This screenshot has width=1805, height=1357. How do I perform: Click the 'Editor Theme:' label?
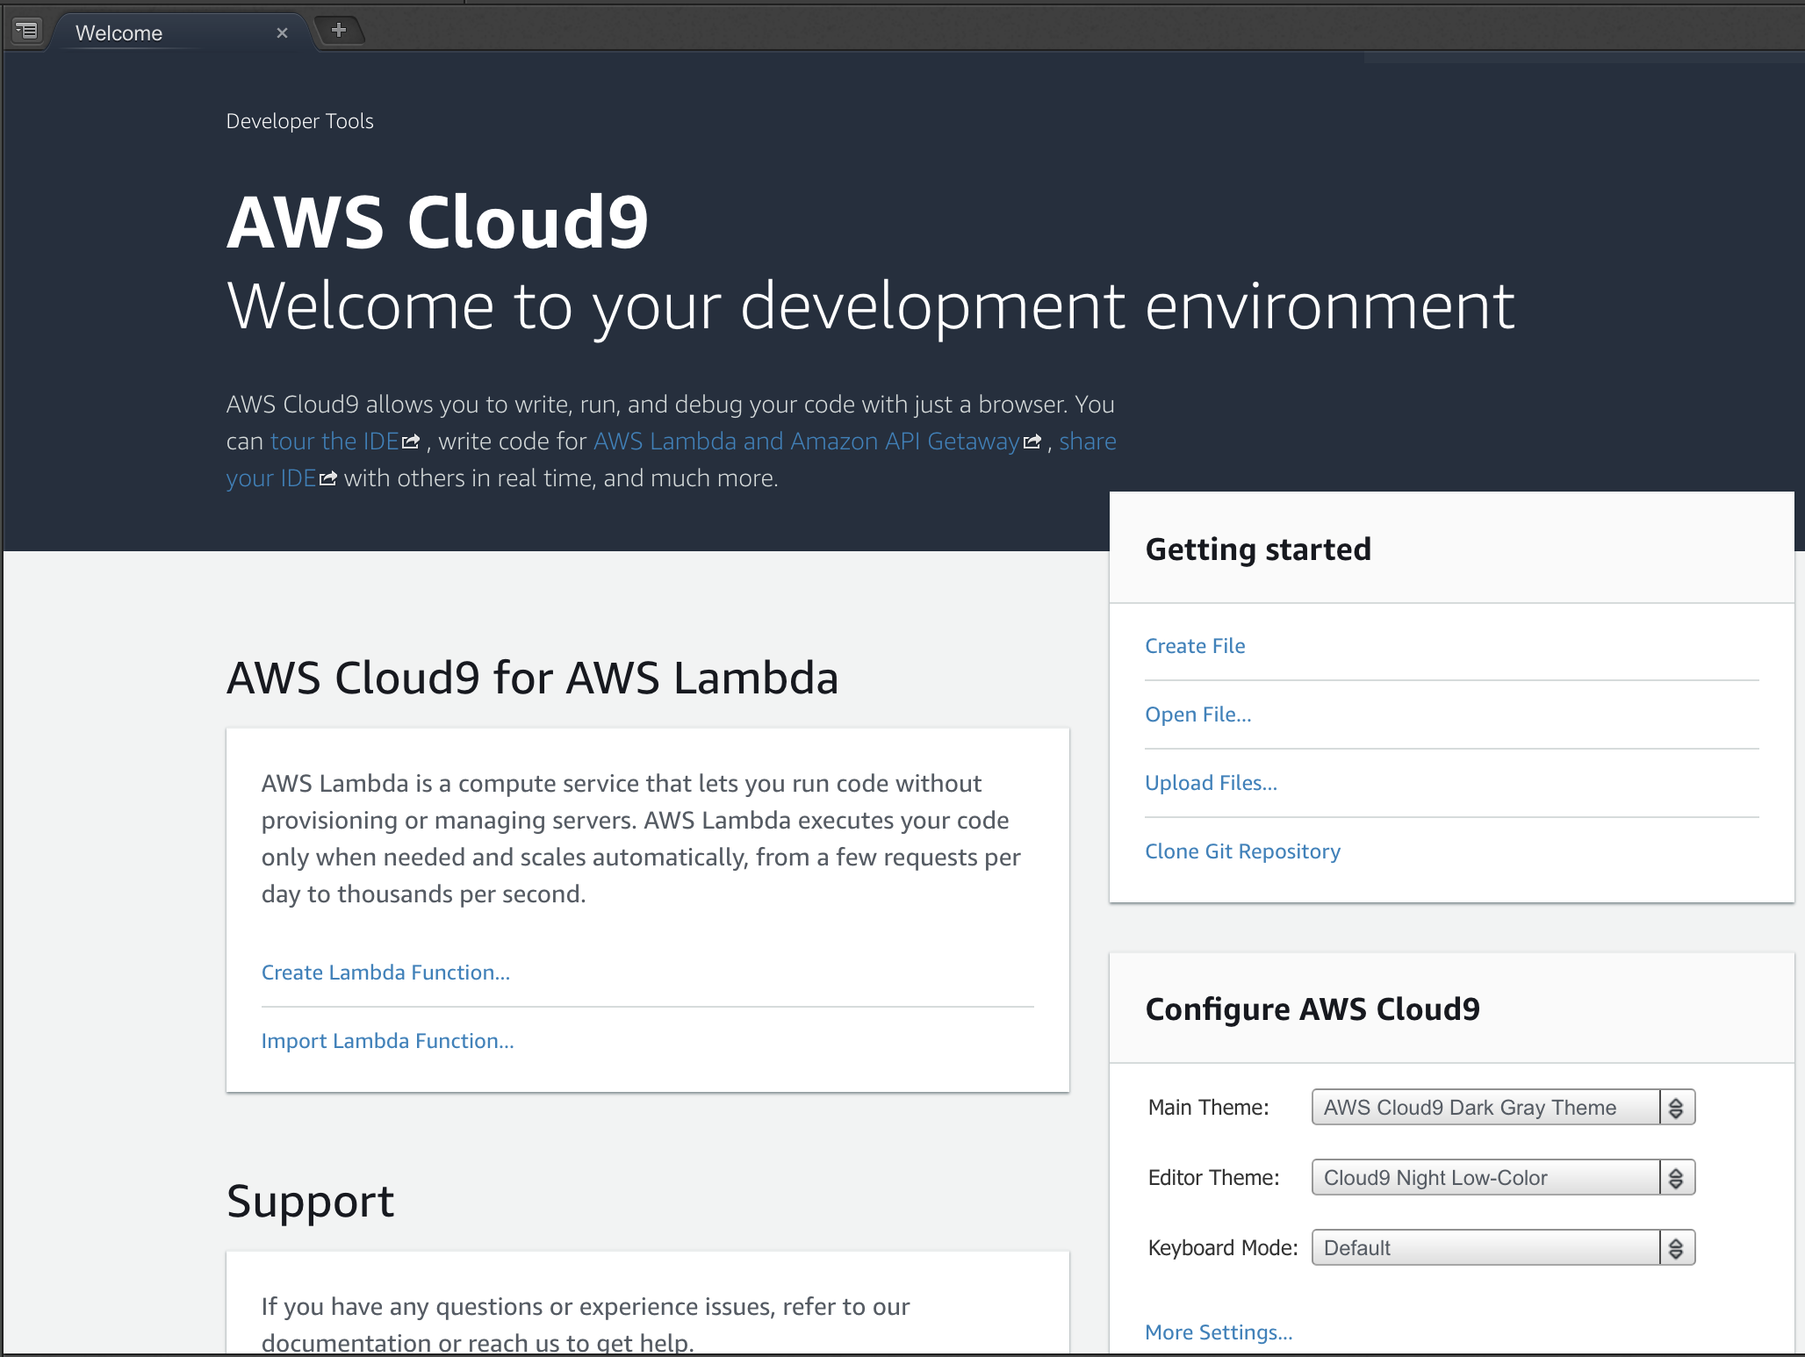click(1214, 1177)
